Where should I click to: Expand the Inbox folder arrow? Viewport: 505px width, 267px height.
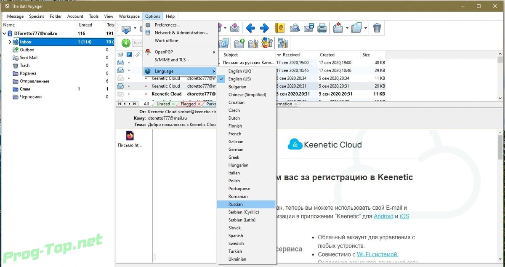point(10,42)
